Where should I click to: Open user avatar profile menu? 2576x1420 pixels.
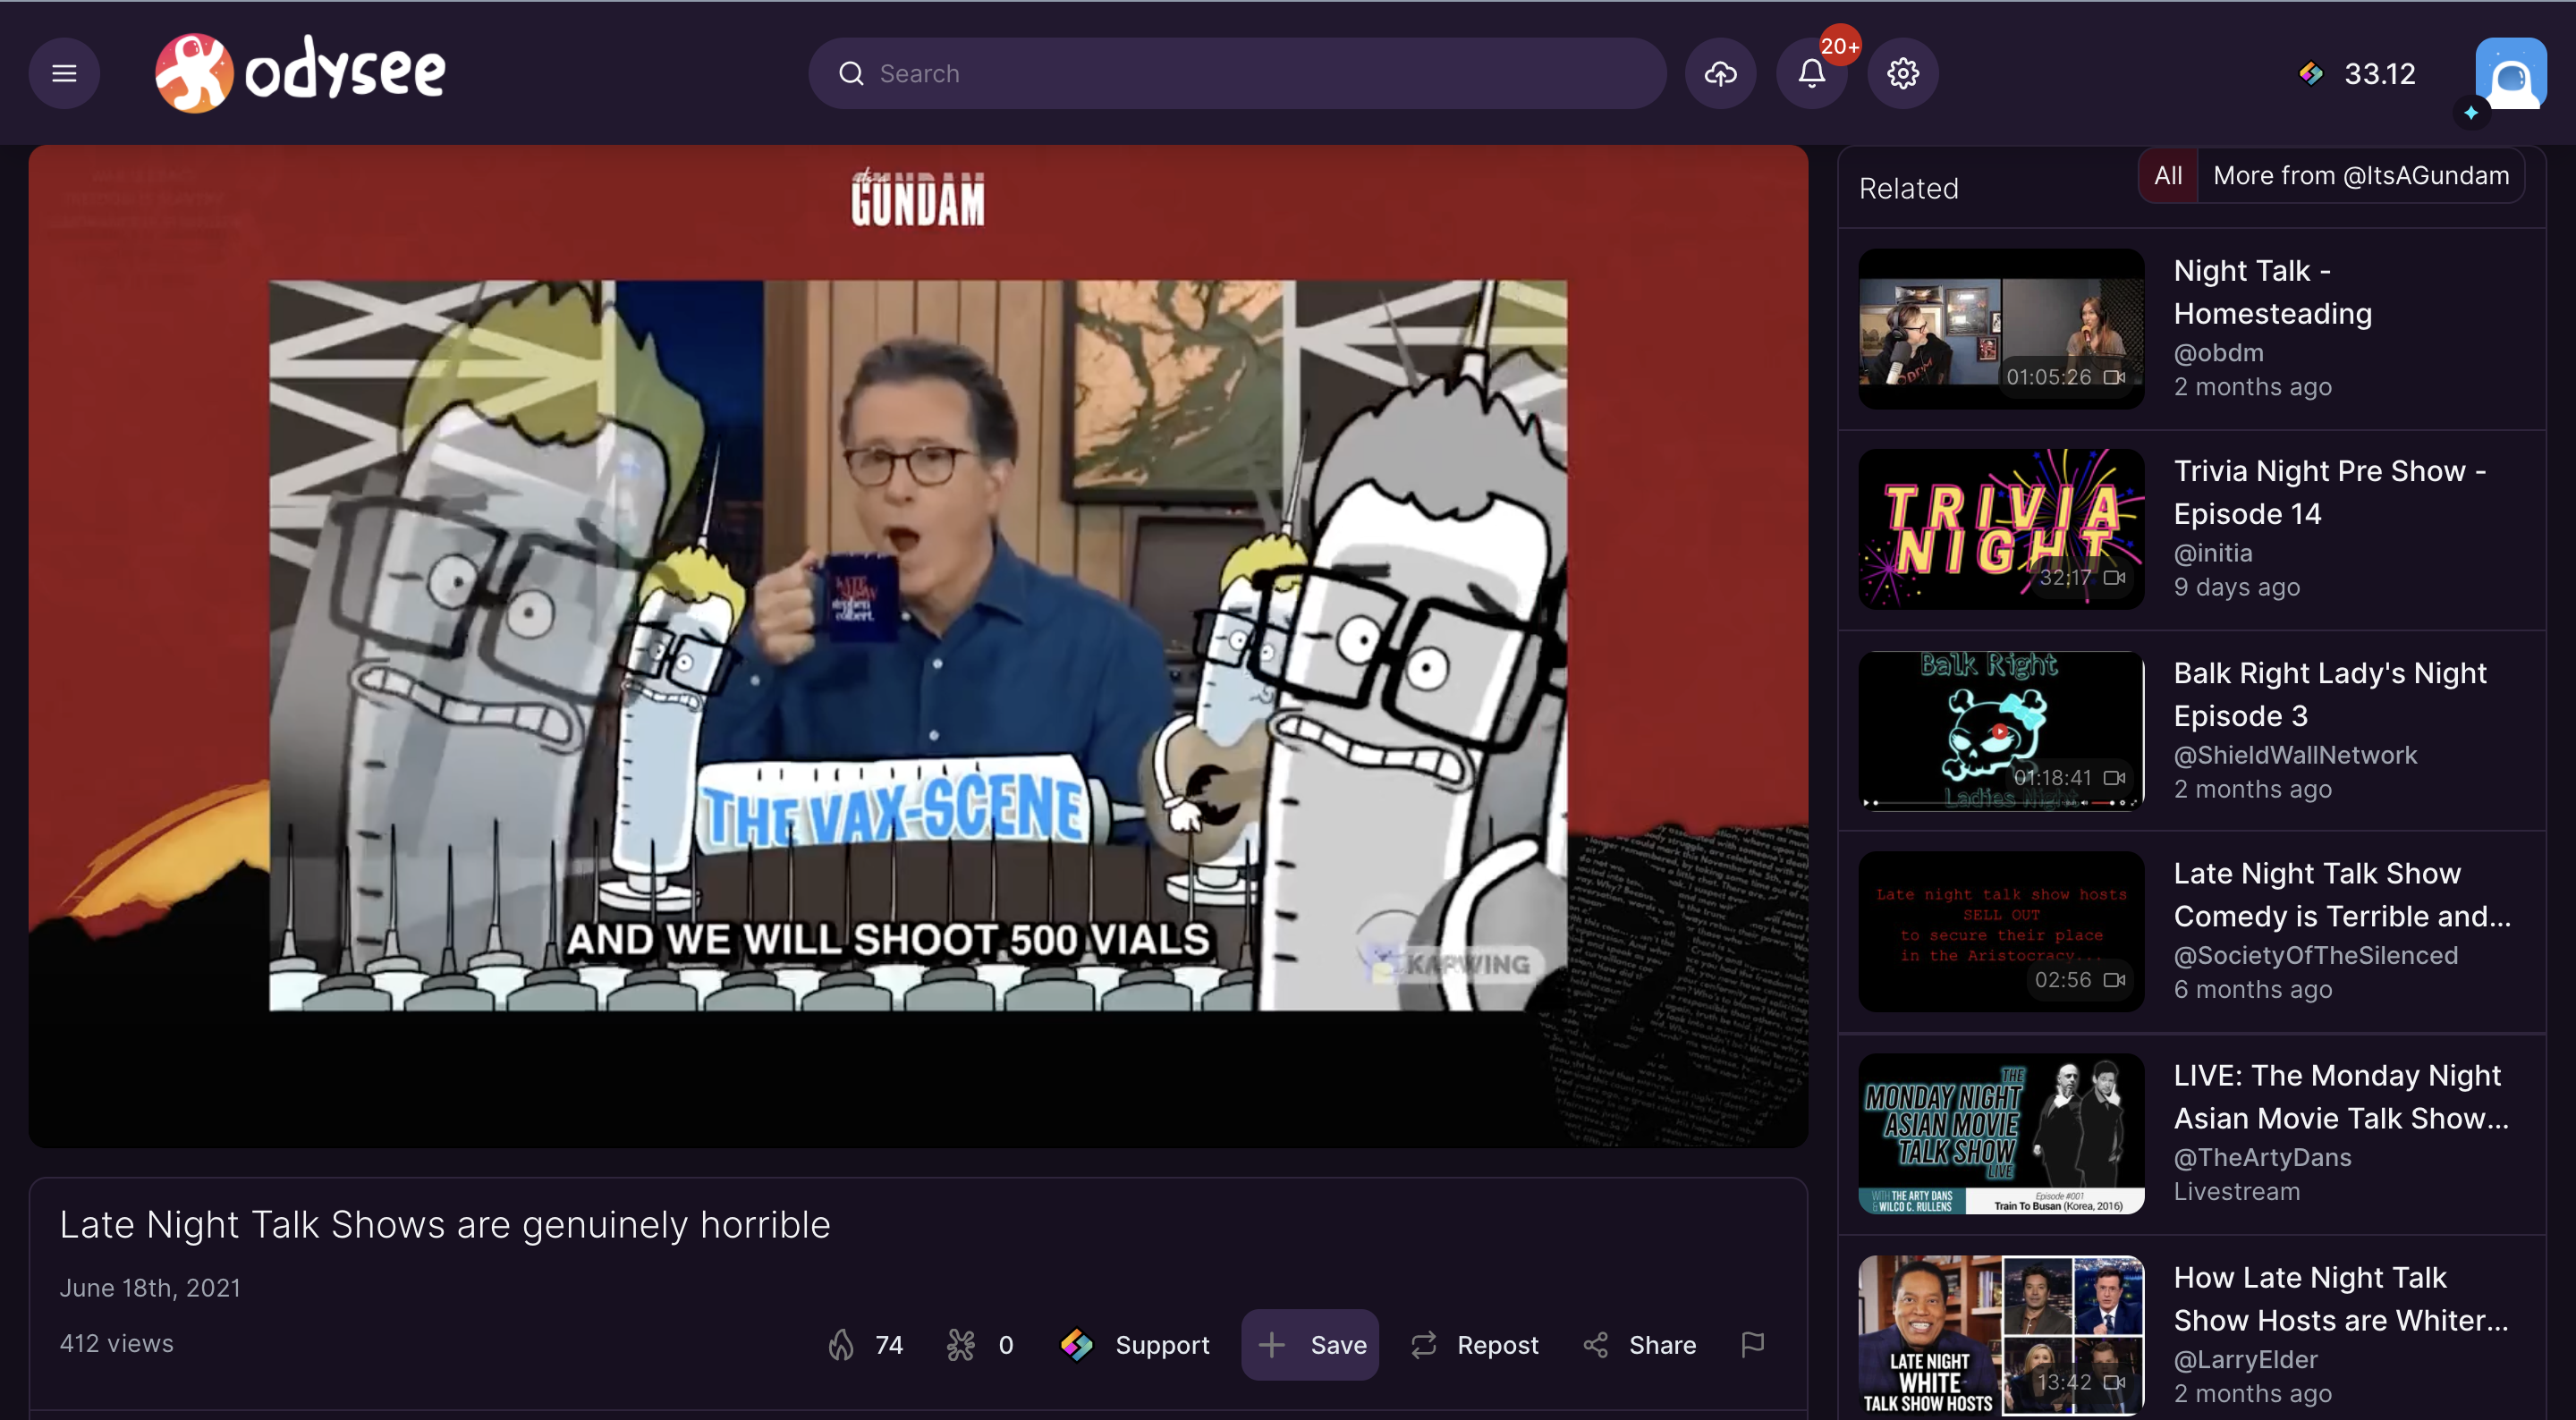coord(2510,73)
